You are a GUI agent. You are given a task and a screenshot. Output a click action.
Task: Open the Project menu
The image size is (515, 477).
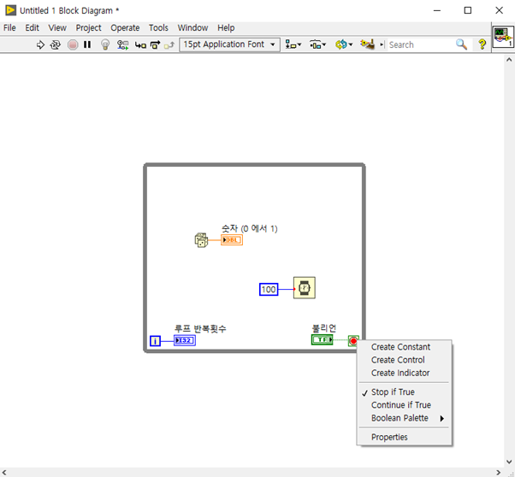point(88,28)
